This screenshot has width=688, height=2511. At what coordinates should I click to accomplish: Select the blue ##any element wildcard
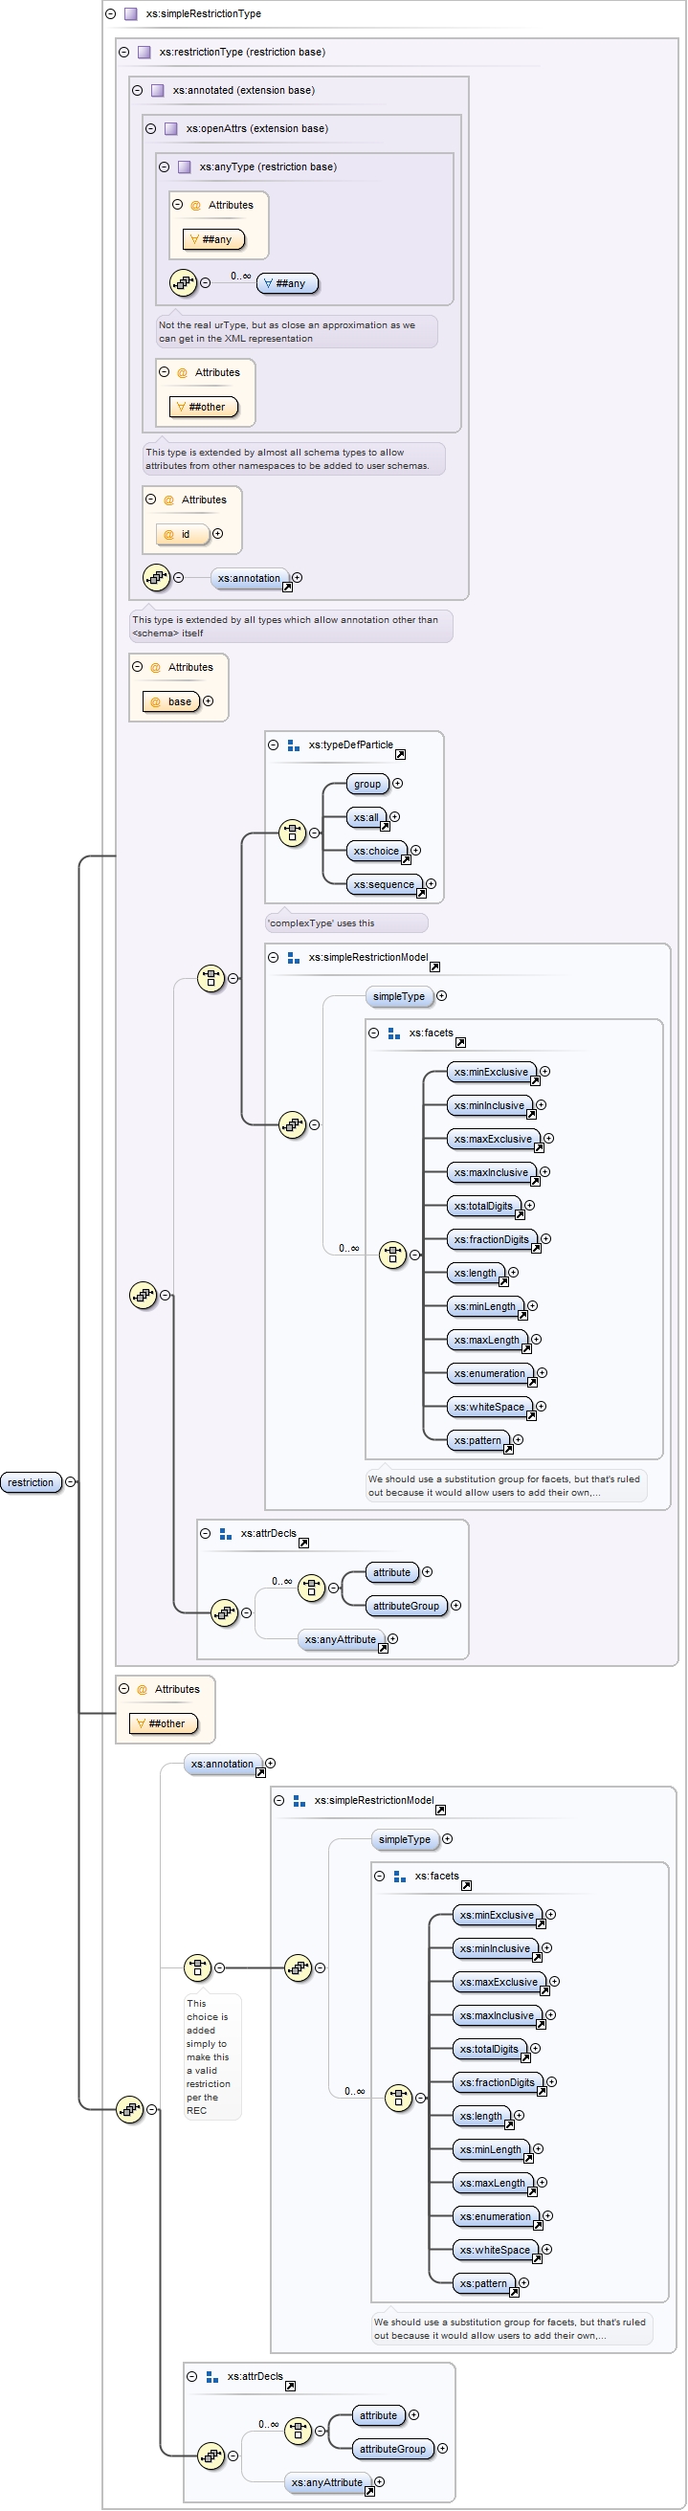point(286,283)
